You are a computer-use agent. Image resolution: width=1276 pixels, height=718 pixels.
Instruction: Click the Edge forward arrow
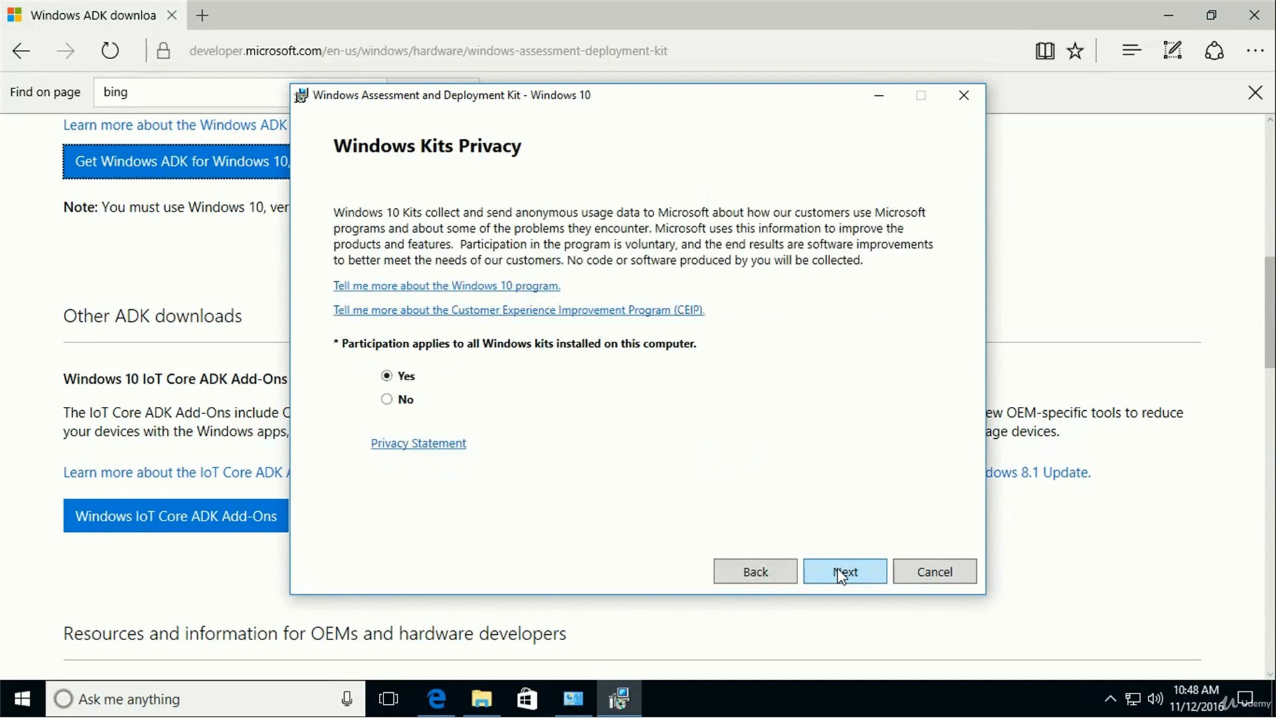(65, 51)
